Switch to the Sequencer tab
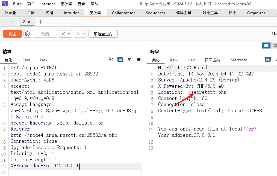 pos(156,13)
